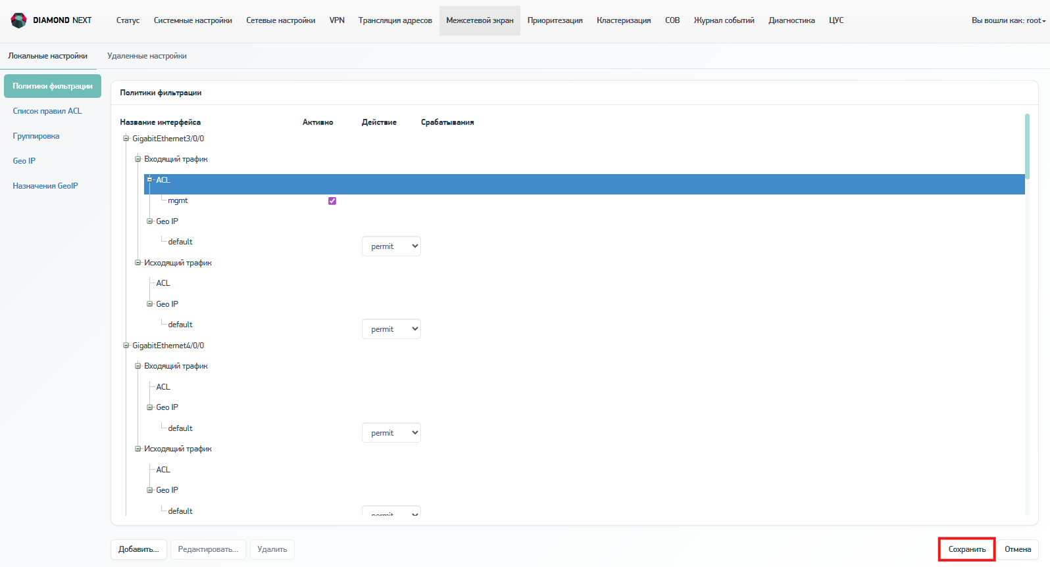Image resolution: width=1050 pixels, height=567 pixels.
Task: Collapse Исходящий трафик under GigabitEthernet3/0/0
Action: point(138,263)
